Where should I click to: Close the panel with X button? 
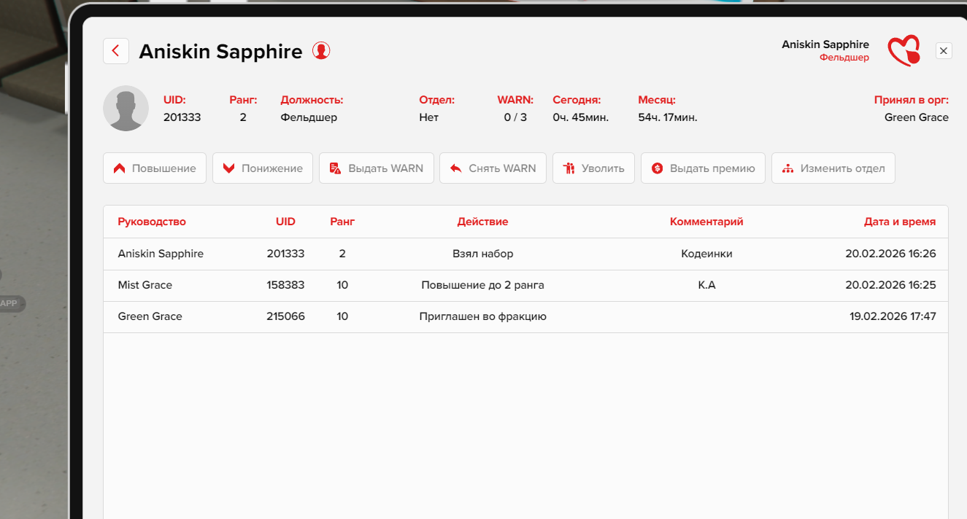coord(944,51)
